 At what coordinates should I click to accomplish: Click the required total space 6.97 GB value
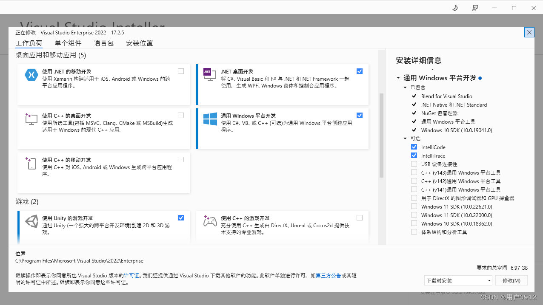click(x=519, y=268)
